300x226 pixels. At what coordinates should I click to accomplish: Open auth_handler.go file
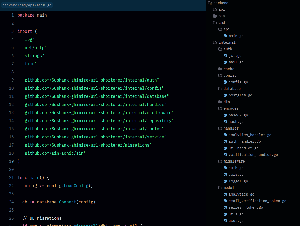tap(245, 141)
